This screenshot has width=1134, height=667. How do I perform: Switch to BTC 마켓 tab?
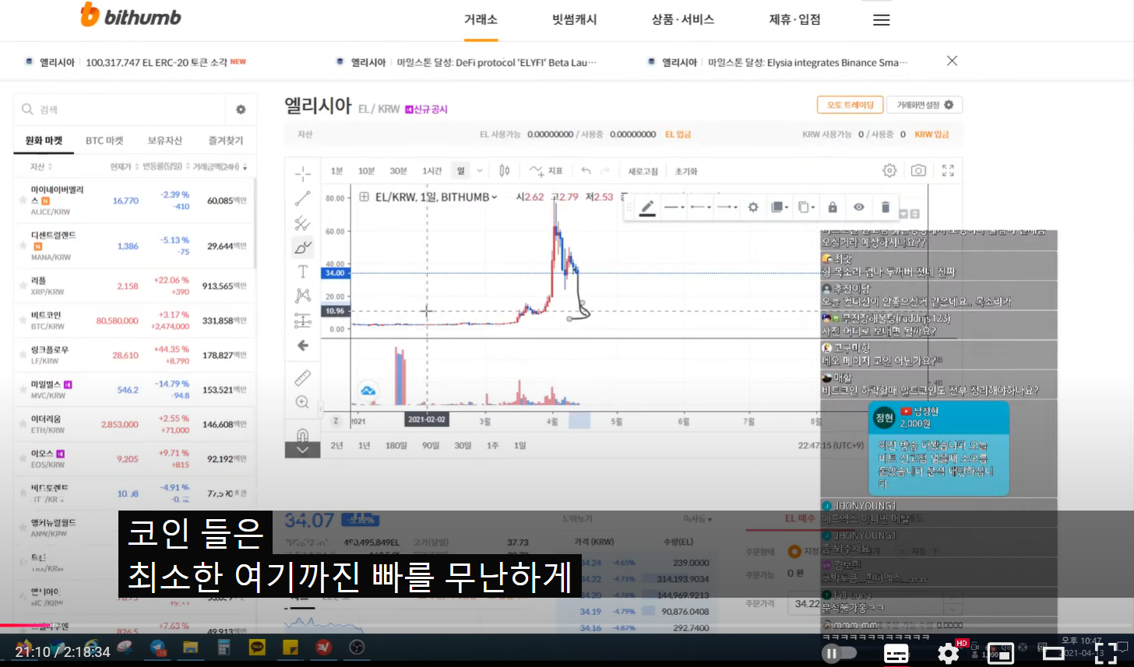(104, 141)
